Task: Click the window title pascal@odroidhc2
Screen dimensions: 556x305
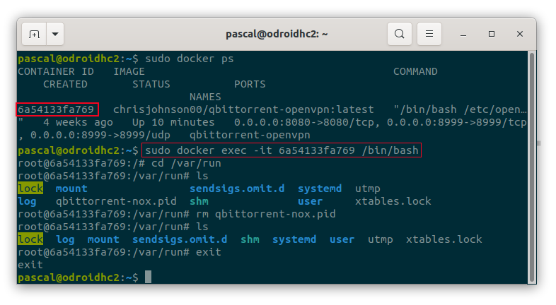Action: point(277,34)
